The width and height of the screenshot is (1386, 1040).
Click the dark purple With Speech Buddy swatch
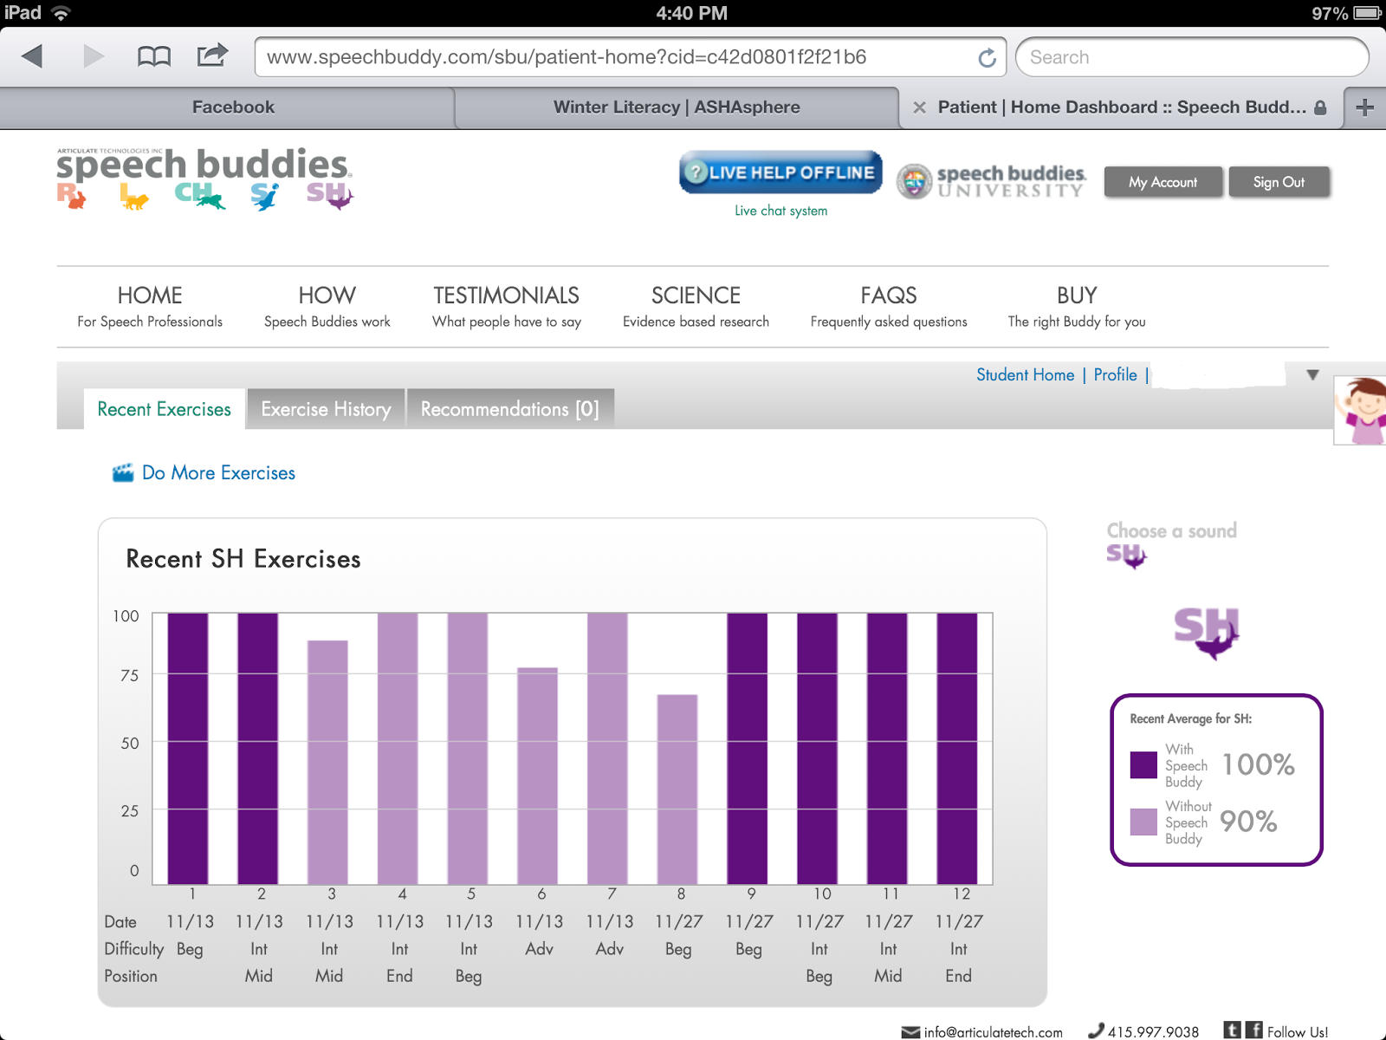tap(1143, 765)
